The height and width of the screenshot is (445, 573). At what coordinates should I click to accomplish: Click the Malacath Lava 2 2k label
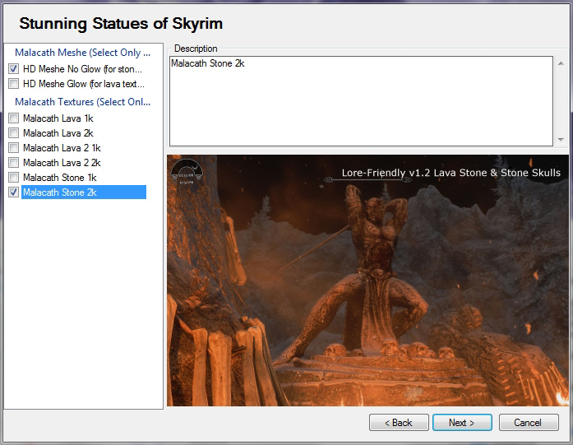62,163
